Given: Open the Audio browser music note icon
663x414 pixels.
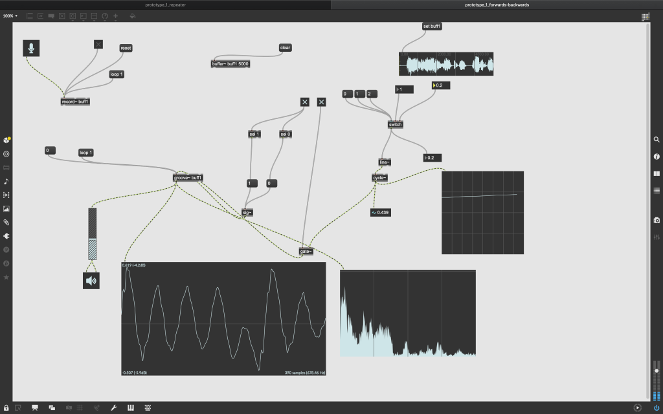Looking at the screenshot, I should tap(6, 181).
